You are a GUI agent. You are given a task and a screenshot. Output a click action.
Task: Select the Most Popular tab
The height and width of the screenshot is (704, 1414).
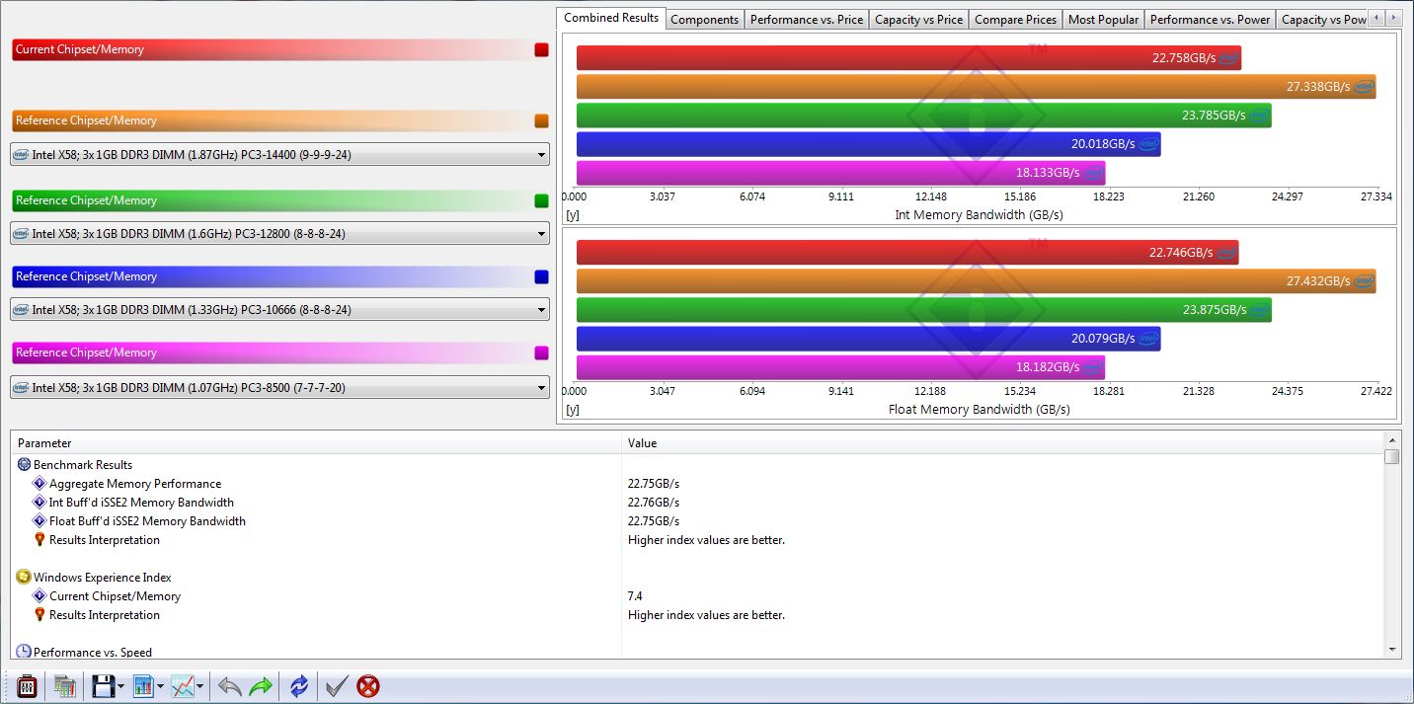[x=1104, y=19]
